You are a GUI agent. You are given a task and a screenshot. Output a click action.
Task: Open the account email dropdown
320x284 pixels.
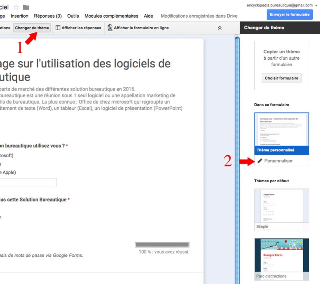316,6
